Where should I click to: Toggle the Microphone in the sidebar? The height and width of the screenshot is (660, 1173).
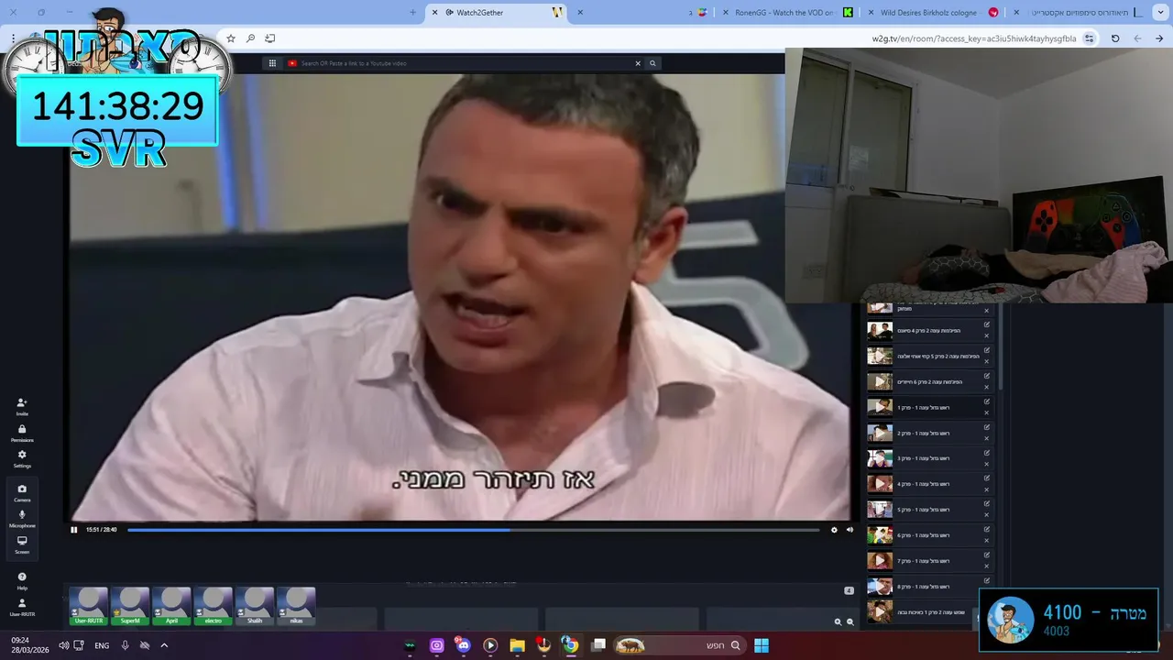click(22, 518)
